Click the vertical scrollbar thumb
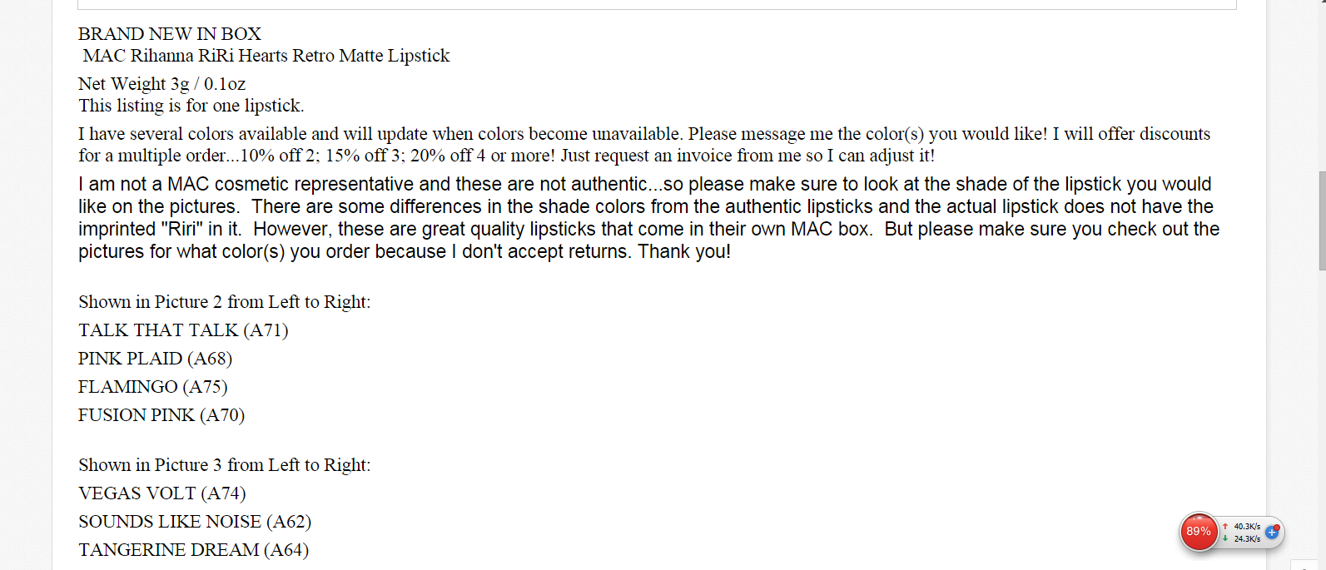 [1322, 221]
